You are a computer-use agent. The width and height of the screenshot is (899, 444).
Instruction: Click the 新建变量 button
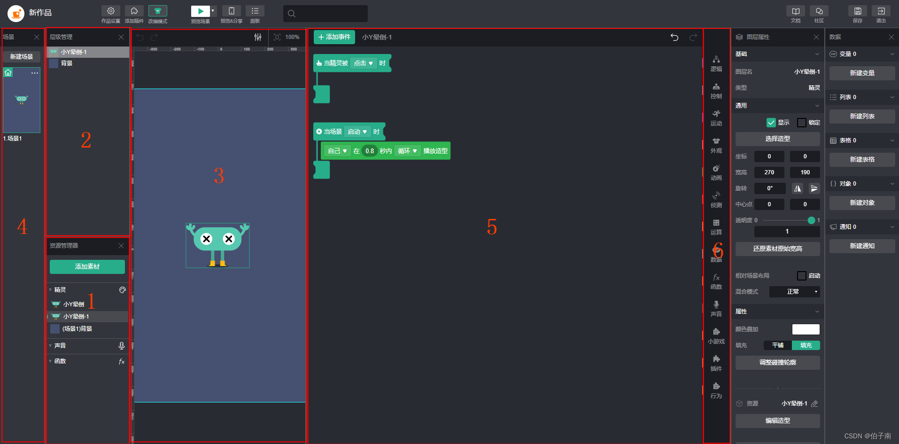click(x=862, y=73)
